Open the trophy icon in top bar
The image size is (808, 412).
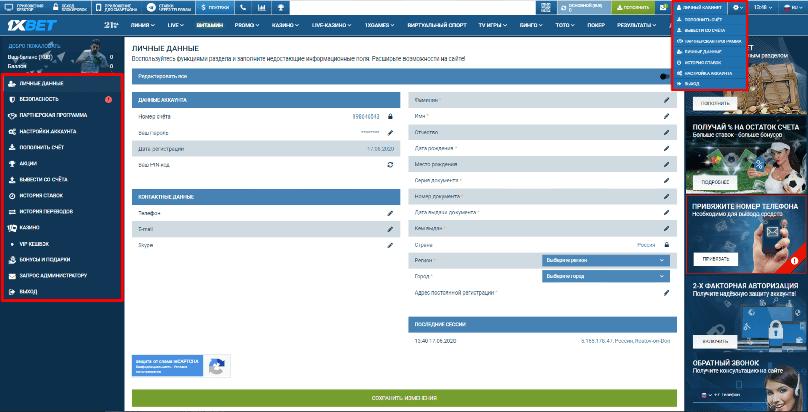pyautogui.click(x=281, y=7)
